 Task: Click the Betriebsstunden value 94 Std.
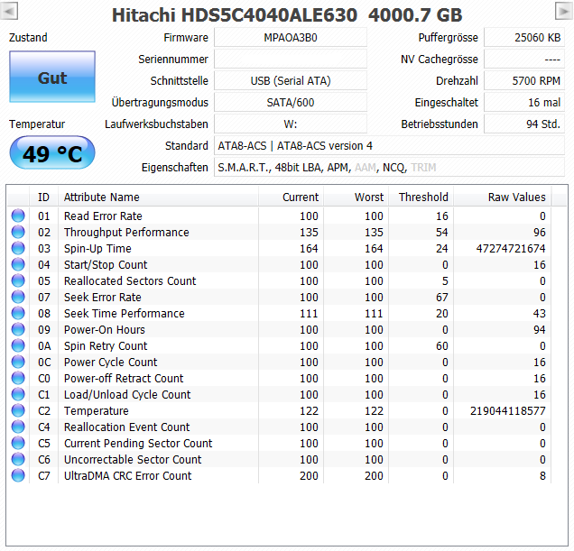click(x=524, y=124)
